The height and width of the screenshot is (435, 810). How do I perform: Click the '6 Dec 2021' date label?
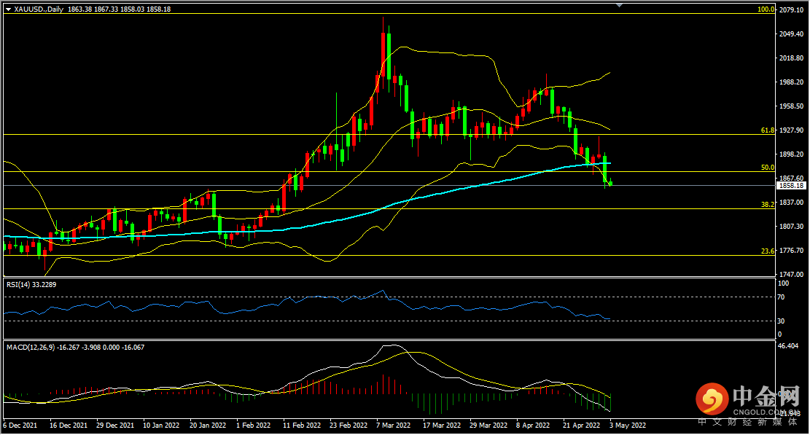click(x=20, y=426)
